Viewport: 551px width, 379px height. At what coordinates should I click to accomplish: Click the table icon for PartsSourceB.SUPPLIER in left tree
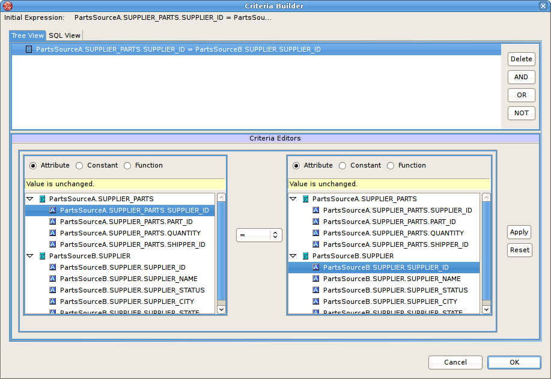click(41, 256)
